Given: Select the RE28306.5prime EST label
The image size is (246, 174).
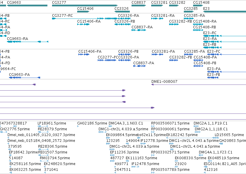Looking at the screenshot, I should click(x=53, y=147).
